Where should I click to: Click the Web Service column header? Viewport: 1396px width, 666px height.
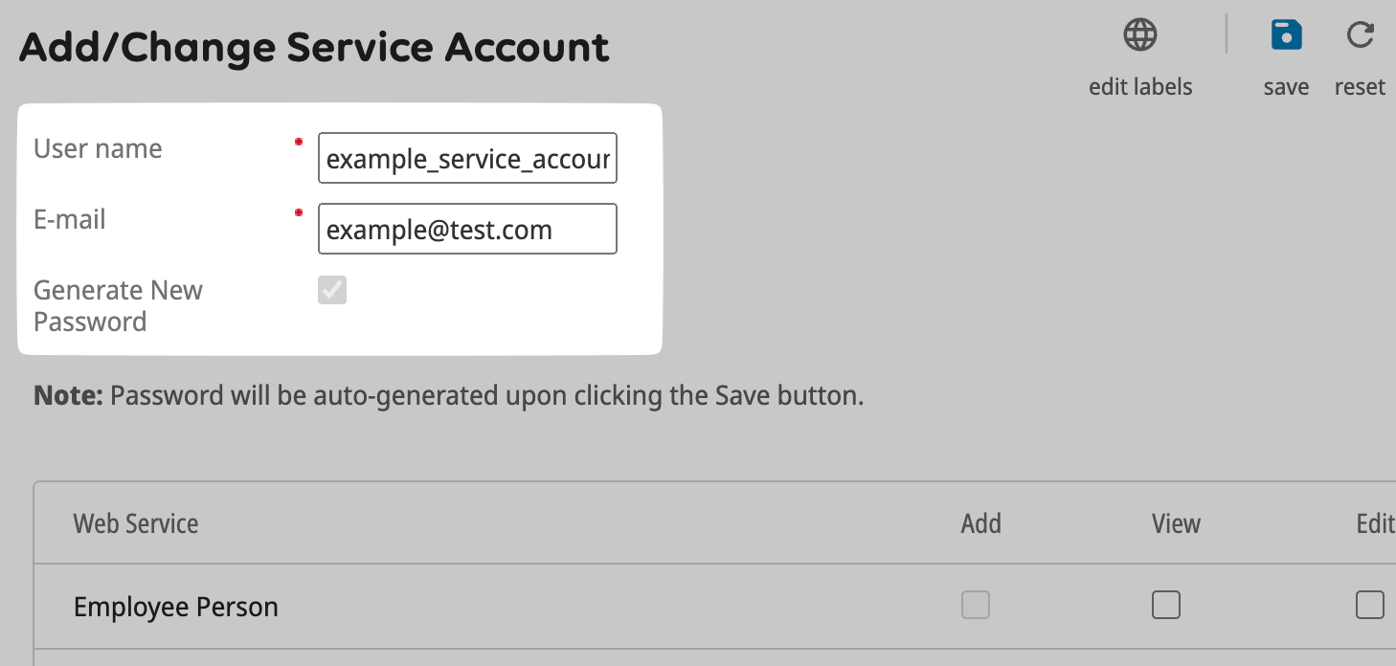(136, 523)
